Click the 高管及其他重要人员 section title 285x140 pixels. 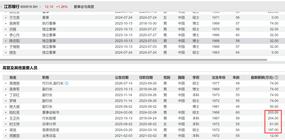click(x=20, y=68)
